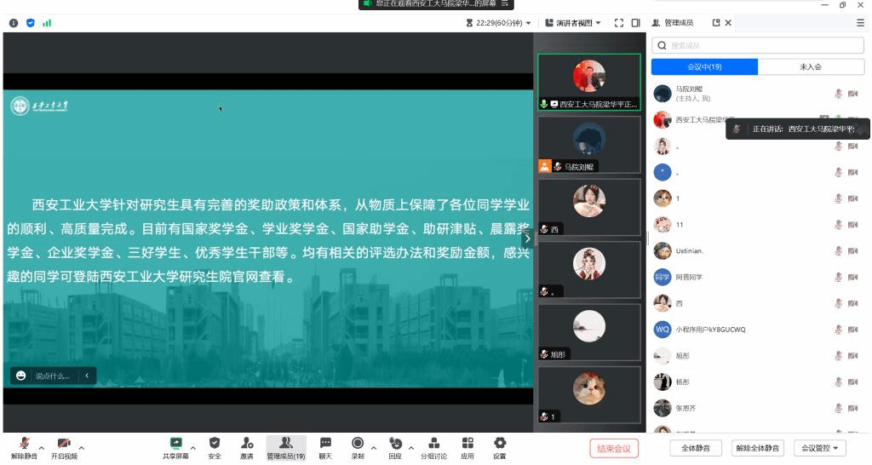Select the 会议中(19) tab
This screenshot has height=465, width=872.
point(704,66)
